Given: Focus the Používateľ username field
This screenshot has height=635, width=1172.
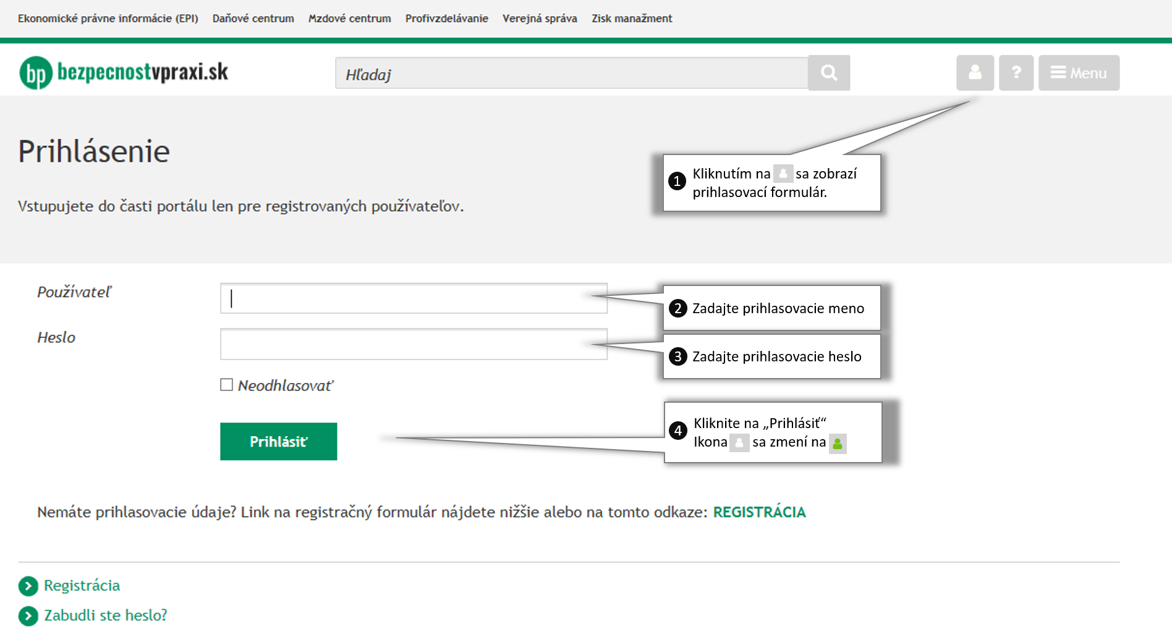Looking at the screenshot, I should coord(414,298).
